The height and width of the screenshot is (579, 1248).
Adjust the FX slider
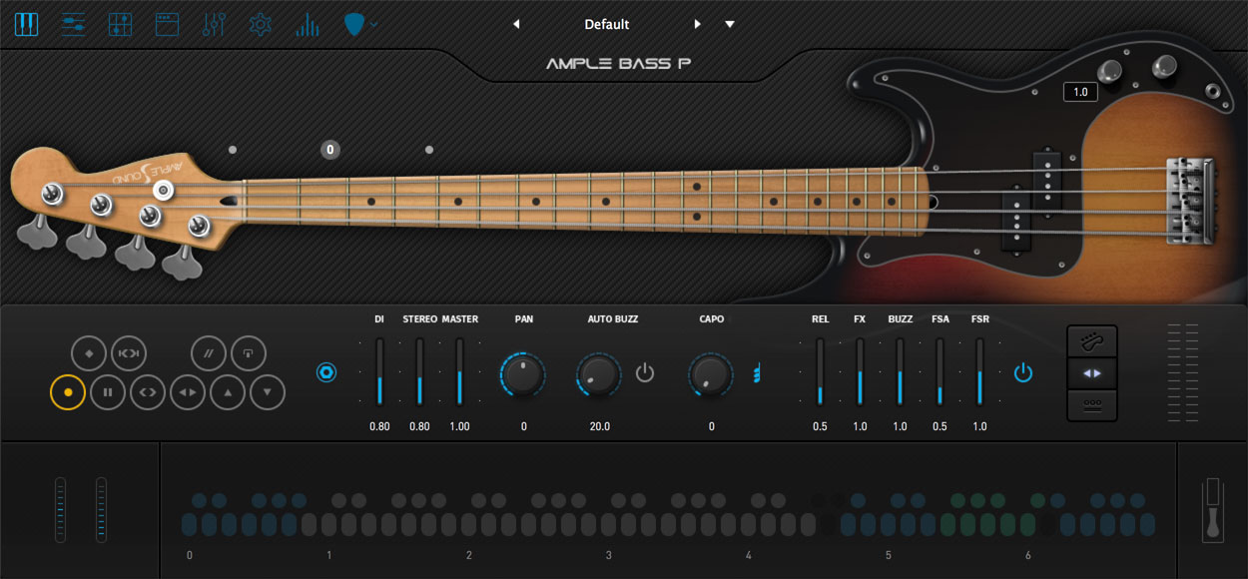860,371
